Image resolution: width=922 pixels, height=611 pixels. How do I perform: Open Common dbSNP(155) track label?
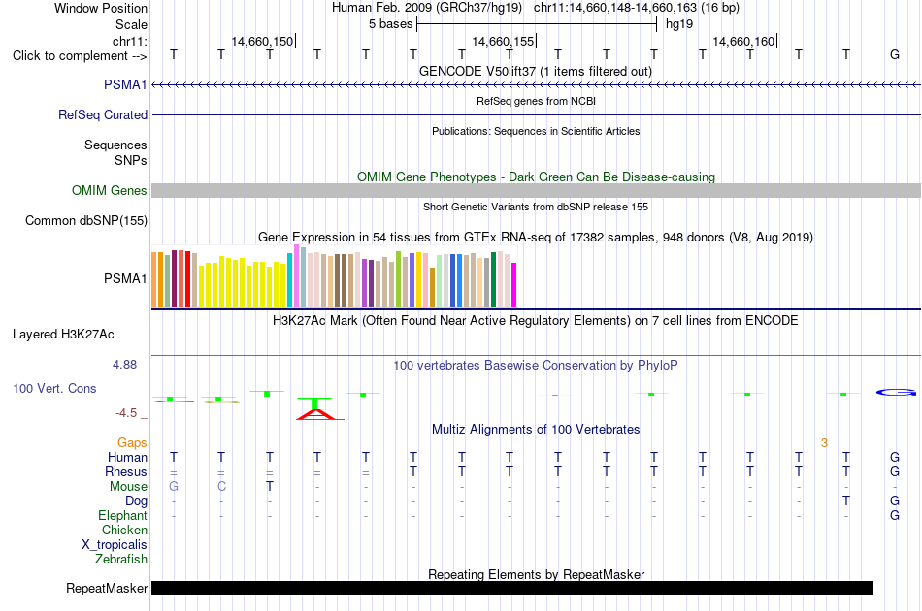(86, 221)
